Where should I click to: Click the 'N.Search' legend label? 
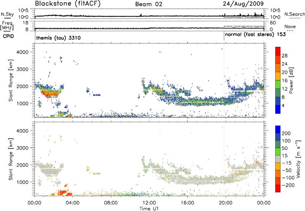pyautogui.click(x=294, y=14)
